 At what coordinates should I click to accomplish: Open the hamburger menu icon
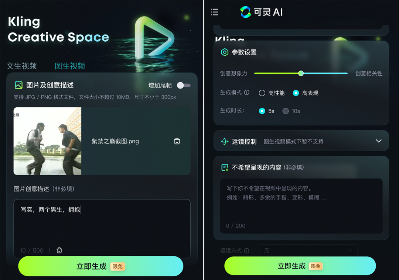(215, 12)
